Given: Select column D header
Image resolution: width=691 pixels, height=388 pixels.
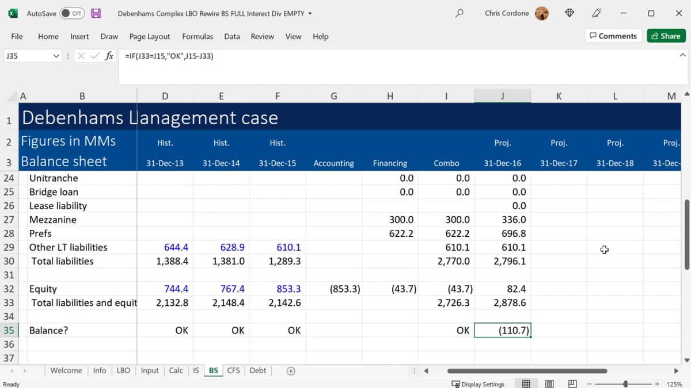Looking at the screenshot, I should click(x=165, y=96).
